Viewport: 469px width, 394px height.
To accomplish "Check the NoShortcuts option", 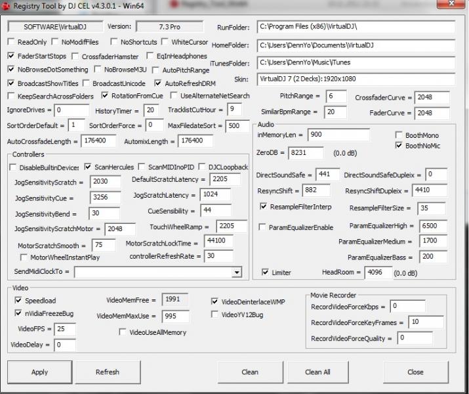I will [114, 42].
